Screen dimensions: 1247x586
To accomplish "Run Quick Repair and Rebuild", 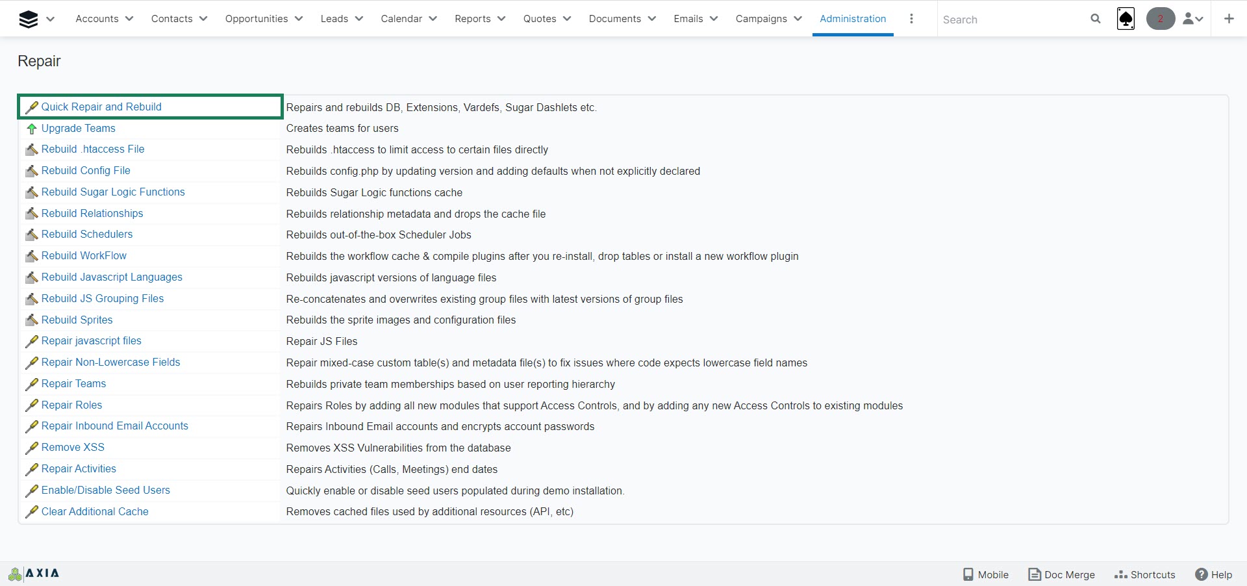I will pos(101,107).
